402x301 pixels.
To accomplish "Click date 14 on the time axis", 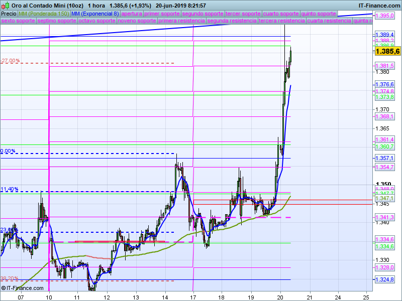I will click(165, 297).
